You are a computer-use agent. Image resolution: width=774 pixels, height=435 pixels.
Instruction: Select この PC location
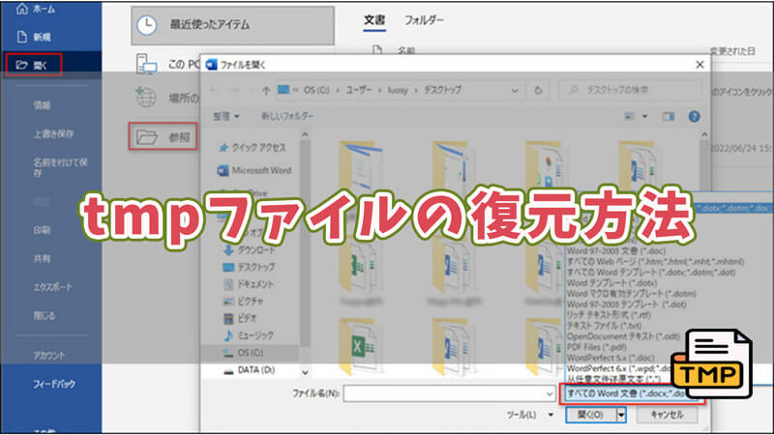coord(167,64)
